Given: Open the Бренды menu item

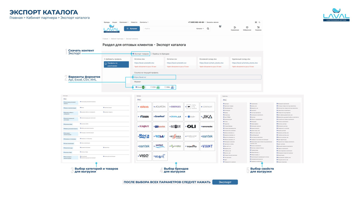Looking at the screenshot, I should [x=107, y=22].
